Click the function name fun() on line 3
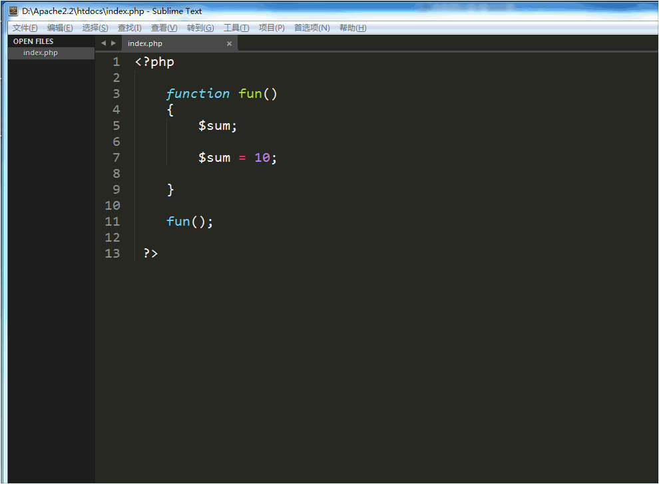Image resolution: width=659 pixels, height=484 pixels. [258, 94]
